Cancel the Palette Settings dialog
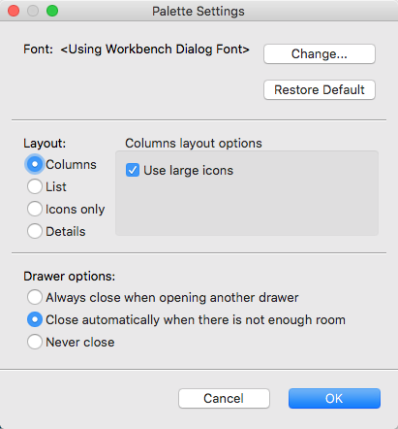The image size is (398, 429). [224, 398]
